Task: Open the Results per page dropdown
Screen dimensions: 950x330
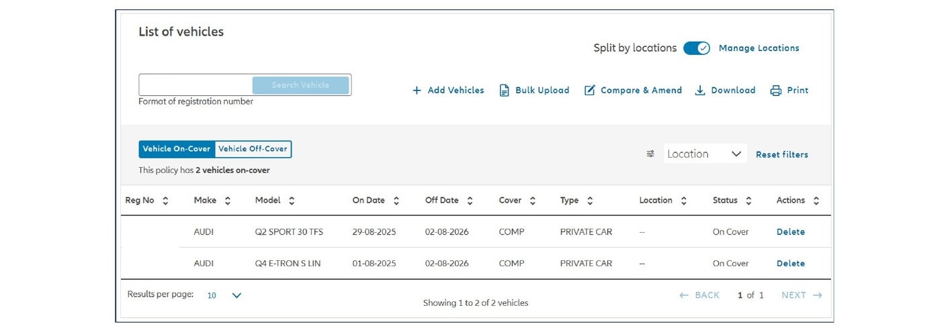Action: pyautogui.click(x=224, y=295)
